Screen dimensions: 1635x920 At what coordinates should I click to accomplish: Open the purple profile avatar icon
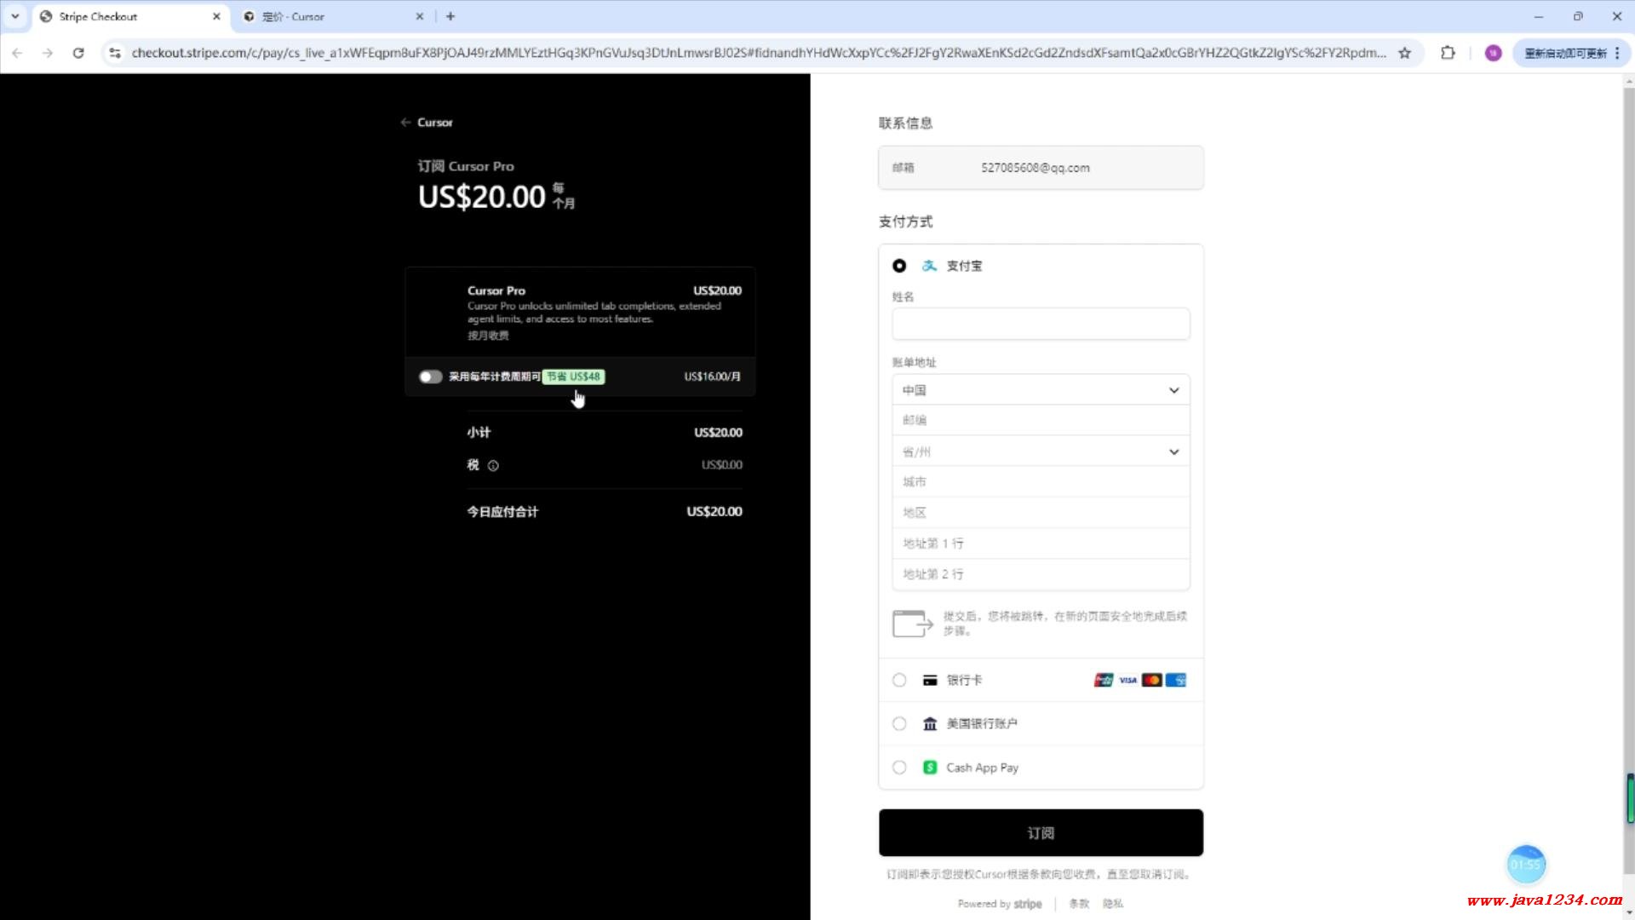pos(1493,53)
